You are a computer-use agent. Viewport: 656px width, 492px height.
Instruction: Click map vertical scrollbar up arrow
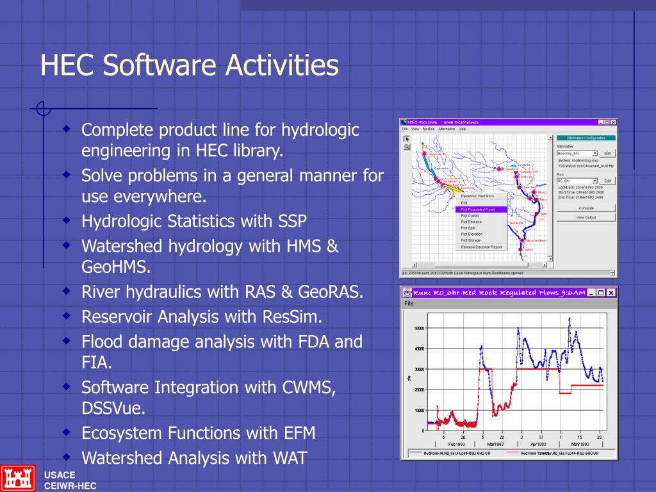550,137
